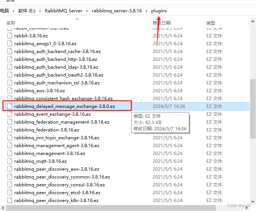
Task: Select file name rabbitmq_mqtt-3.8.16.ez
Action: (40, 161)
